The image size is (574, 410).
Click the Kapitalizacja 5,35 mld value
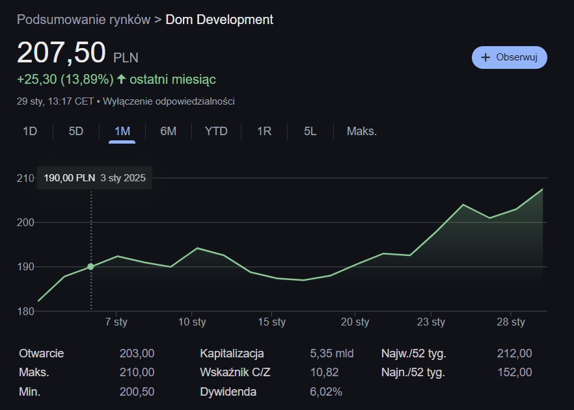click(331, 353)
